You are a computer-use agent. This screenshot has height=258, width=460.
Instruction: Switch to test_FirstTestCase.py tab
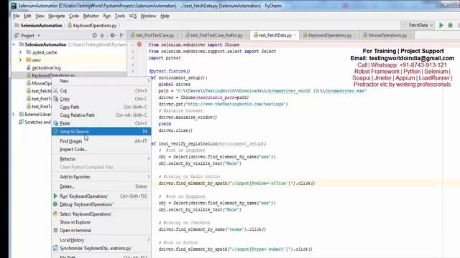click(x=155, y=35)
